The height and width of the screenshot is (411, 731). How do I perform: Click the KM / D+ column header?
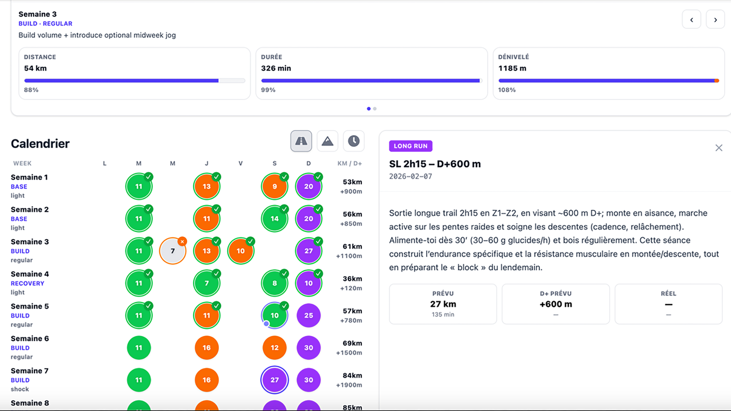(350, 163)
